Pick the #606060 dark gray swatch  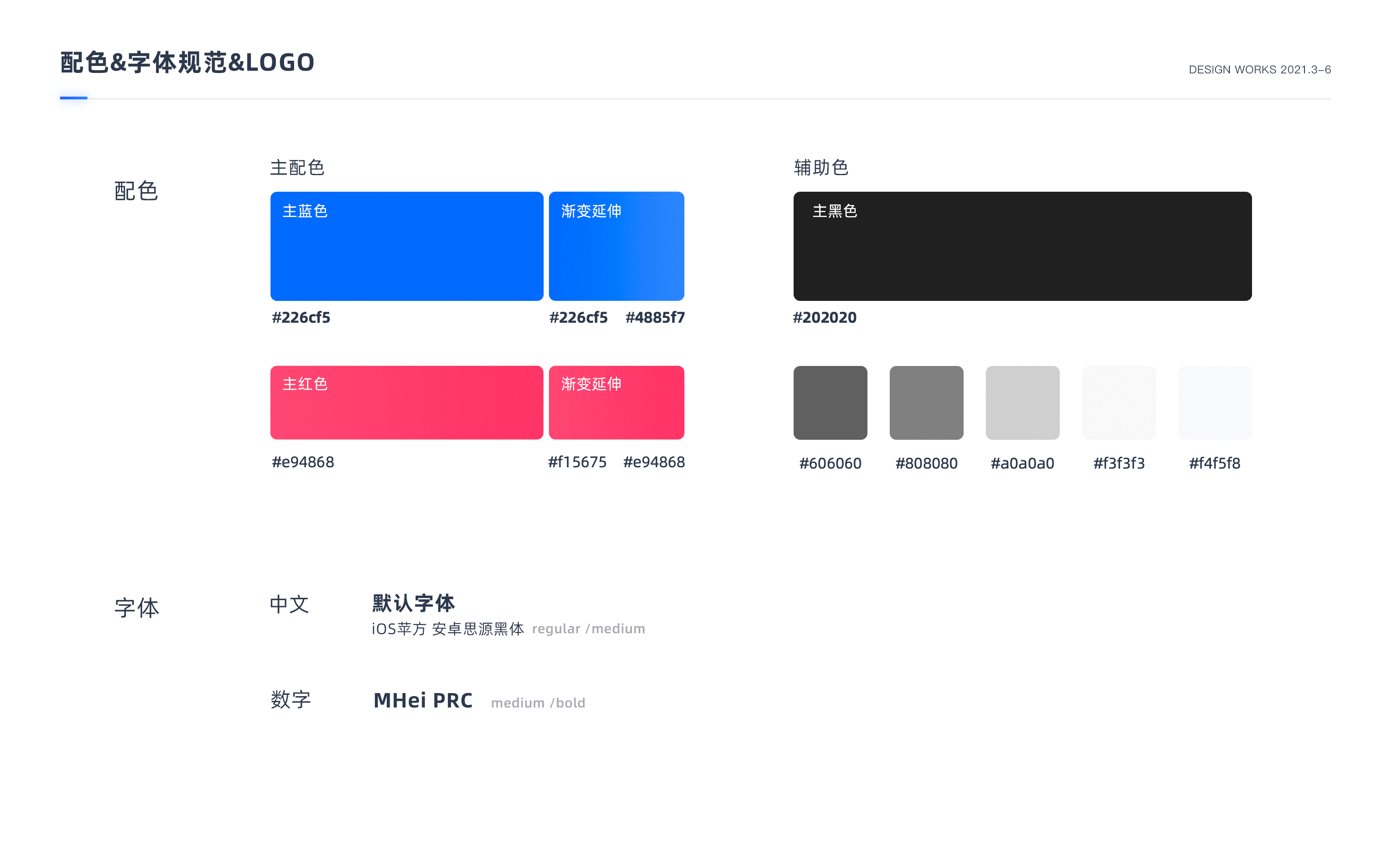(830, 402)
